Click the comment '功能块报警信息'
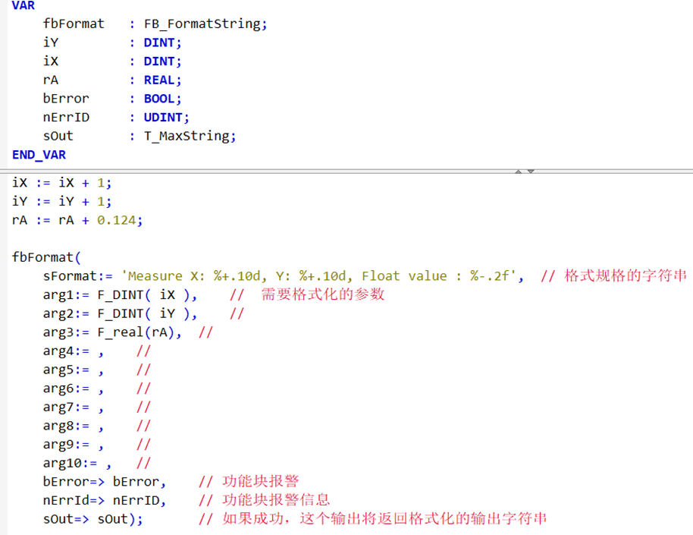Viewport: 693px width, 535px height. coord(276,500)
